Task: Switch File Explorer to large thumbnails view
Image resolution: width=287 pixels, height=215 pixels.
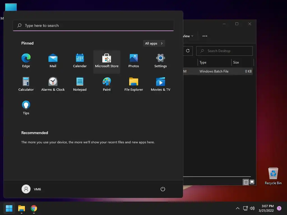Action: click(x=252, y=182)
